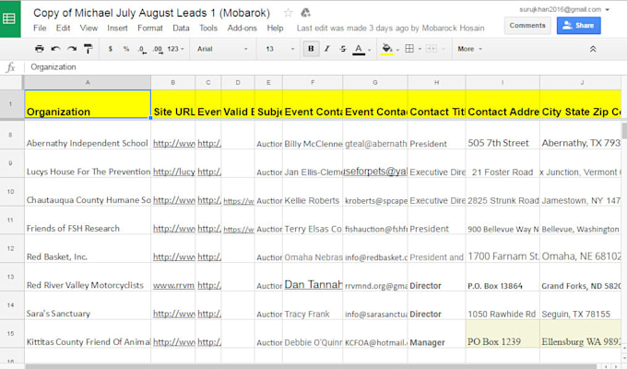Open the File menu
Image resolution: width=627 pixels, height=369 pixels.
40,28
